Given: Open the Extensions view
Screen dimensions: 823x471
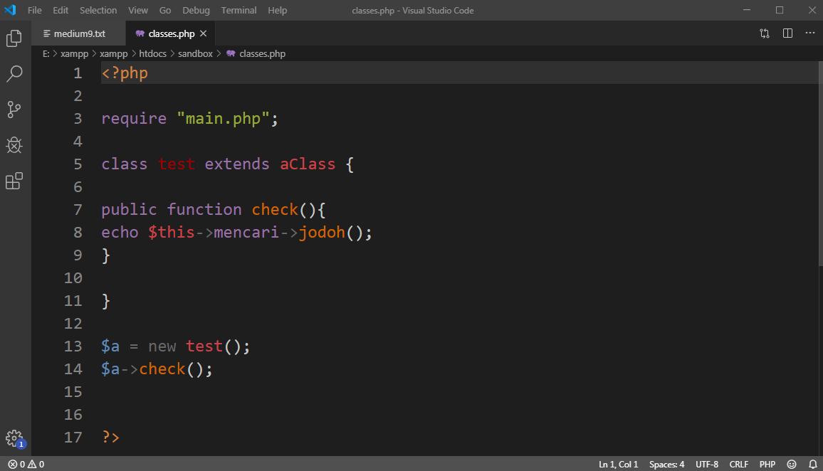Looking at the screenshot, I should [x=14, y=181].
